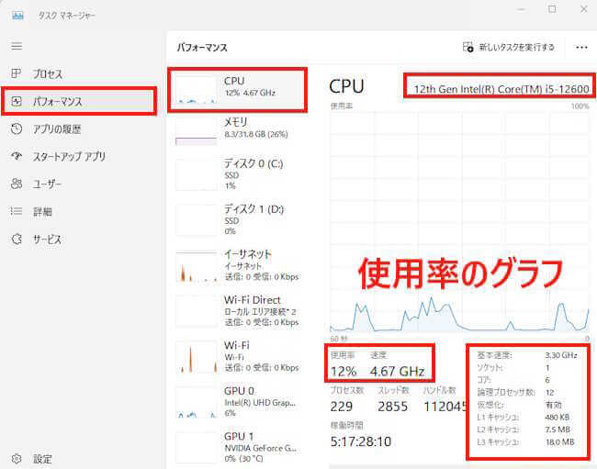Screen dimensions: 597x469
Task: Click the 稼働時間 label
Action: (346, 425)
